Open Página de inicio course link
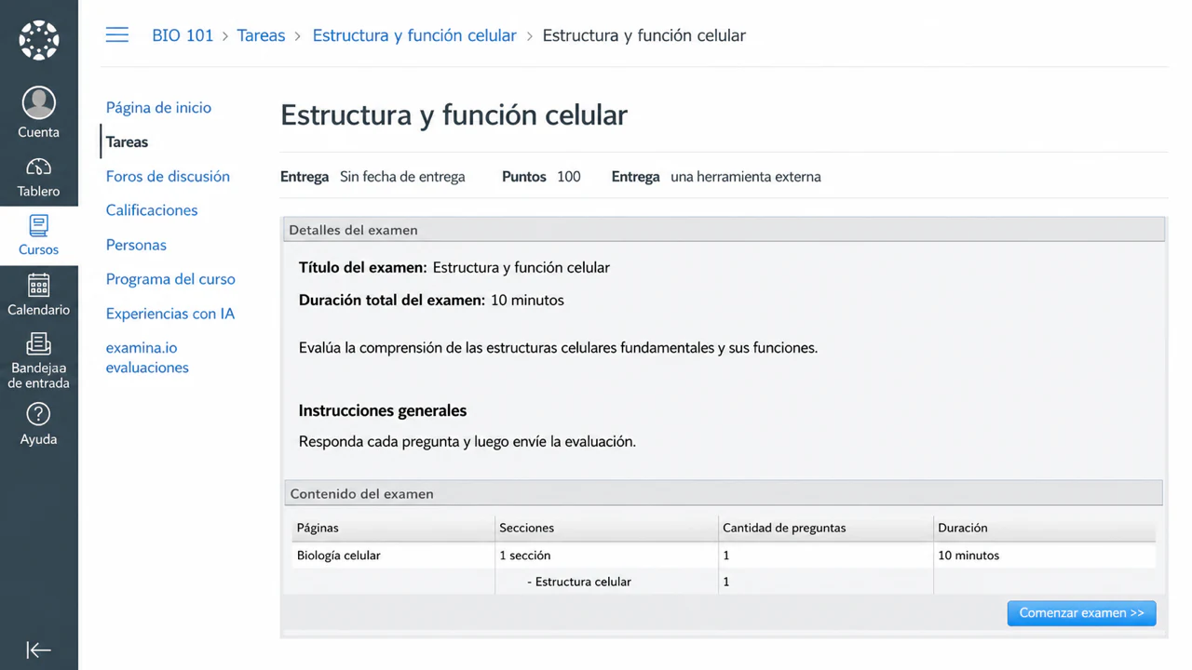The width and height of the screenshot is (1192, 670). 158,107
